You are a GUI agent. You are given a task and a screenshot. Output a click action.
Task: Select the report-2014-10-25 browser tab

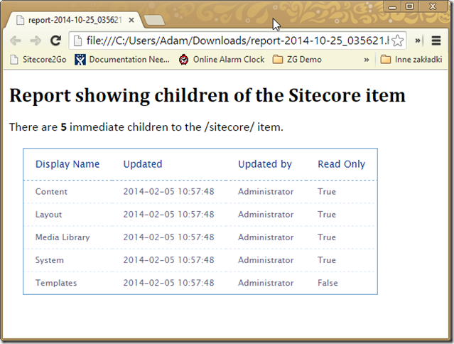click(71, 21)
